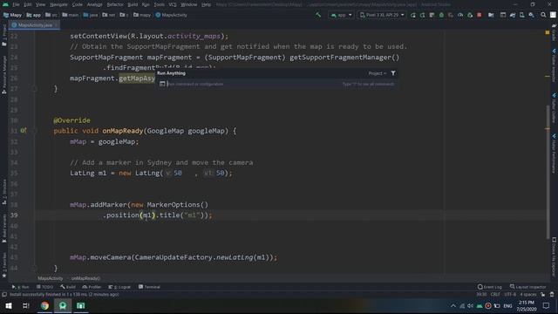This screenshot has height=314, width=558.
Task: Open the Pixel 3 XL API 29 device dropdown
Action: pos(382,15)
